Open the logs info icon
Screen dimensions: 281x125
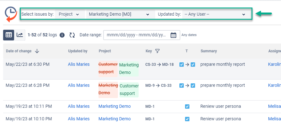click(x=62, y=35)
